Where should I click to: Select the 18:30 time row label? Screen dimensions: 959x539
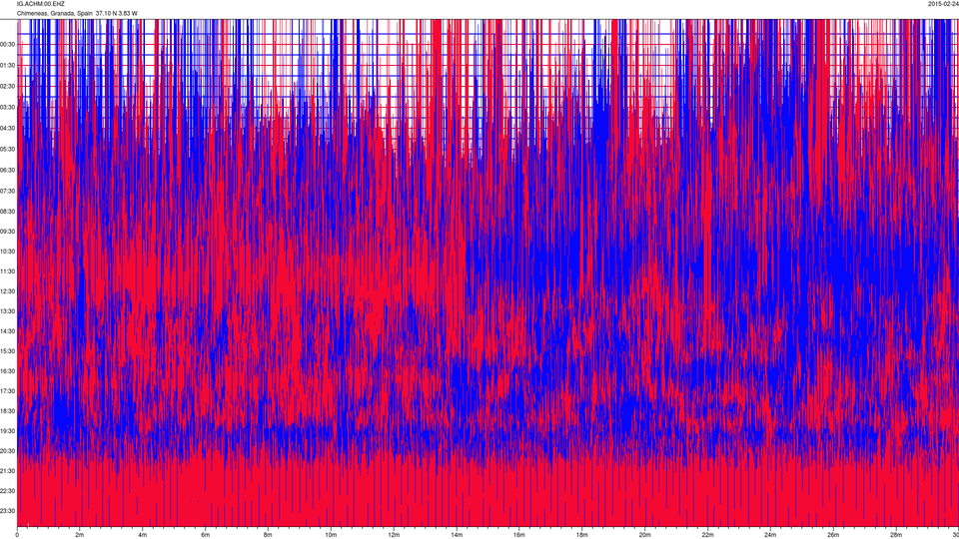click(7, 411)
